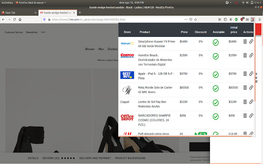Viewport: 263px width, 164px height.
Task: Click the Palacio de Hierro store logo
Action: (x=127, y=90)
